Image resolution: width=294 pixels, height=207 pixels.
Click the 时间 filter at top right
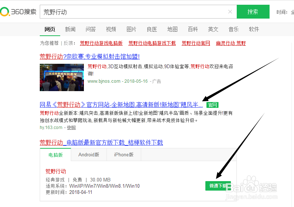tap(282, 12)
